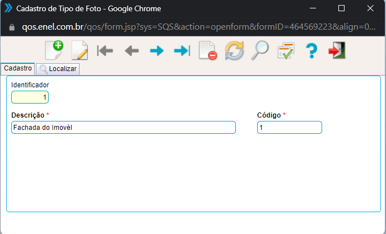Screen dimensions: 386x234
Task: Click the edit record pencil icon
Action: pyautogui.click(x=80, y=51)
